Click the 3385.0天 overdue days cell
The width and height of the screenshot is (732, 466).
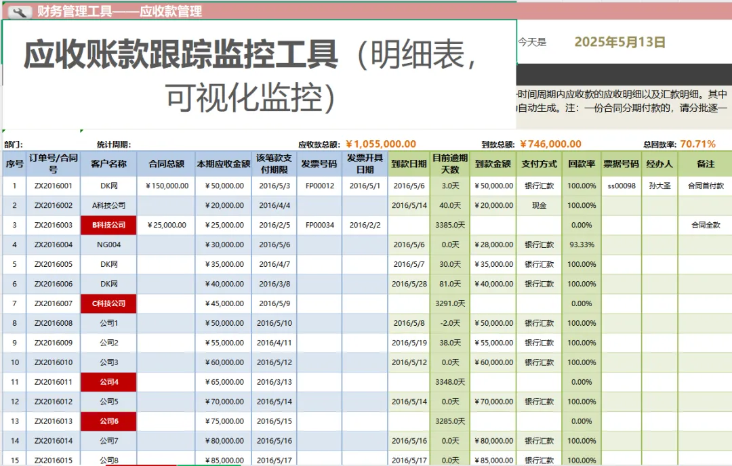click(x=450, y=225)
